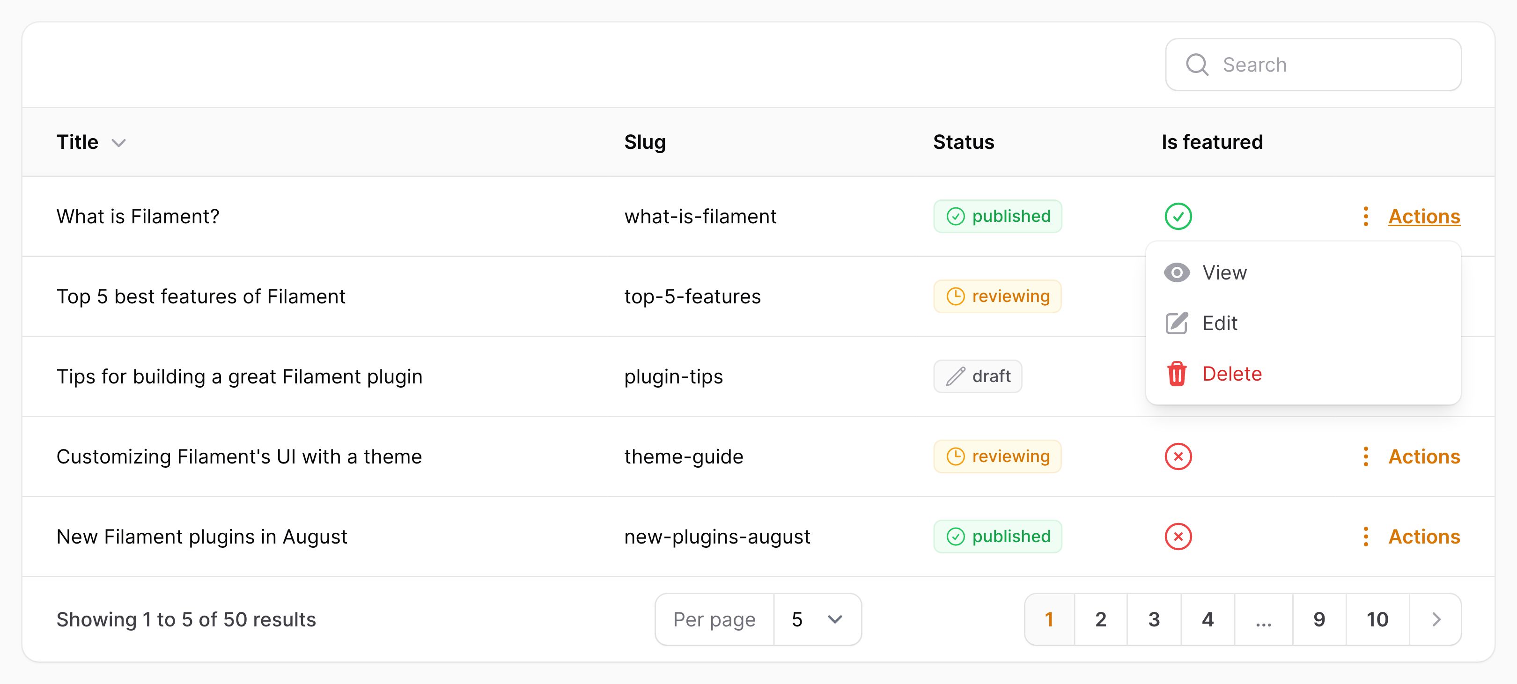Image resolution: width=1517 pixels, height=684 pixels.
Task: Click published badge for new-plugins-august
Action: tap(998, 536)
